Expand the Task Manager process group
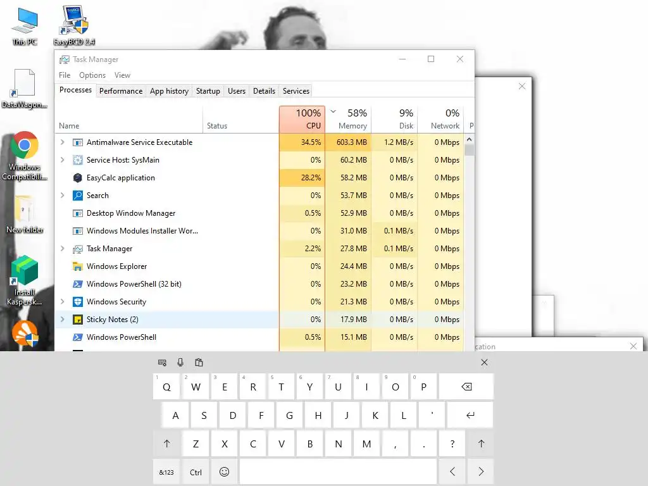This screenshot has height=486, width=648. point(63,248)
